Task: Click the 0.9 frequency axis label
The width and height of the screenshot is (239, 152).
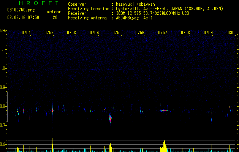Action: click(x=3, y=87)
